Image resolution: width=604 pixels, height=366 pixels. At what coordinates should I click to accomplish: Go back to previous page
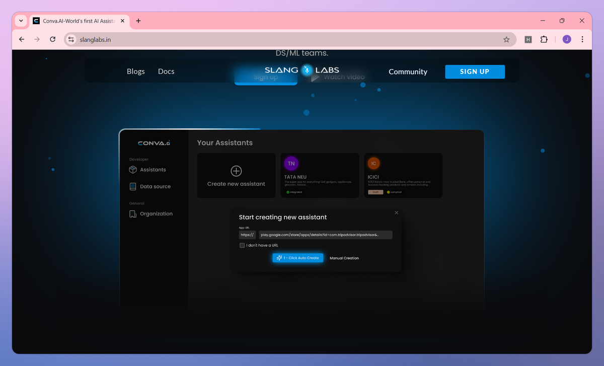(x=21, y=39)
